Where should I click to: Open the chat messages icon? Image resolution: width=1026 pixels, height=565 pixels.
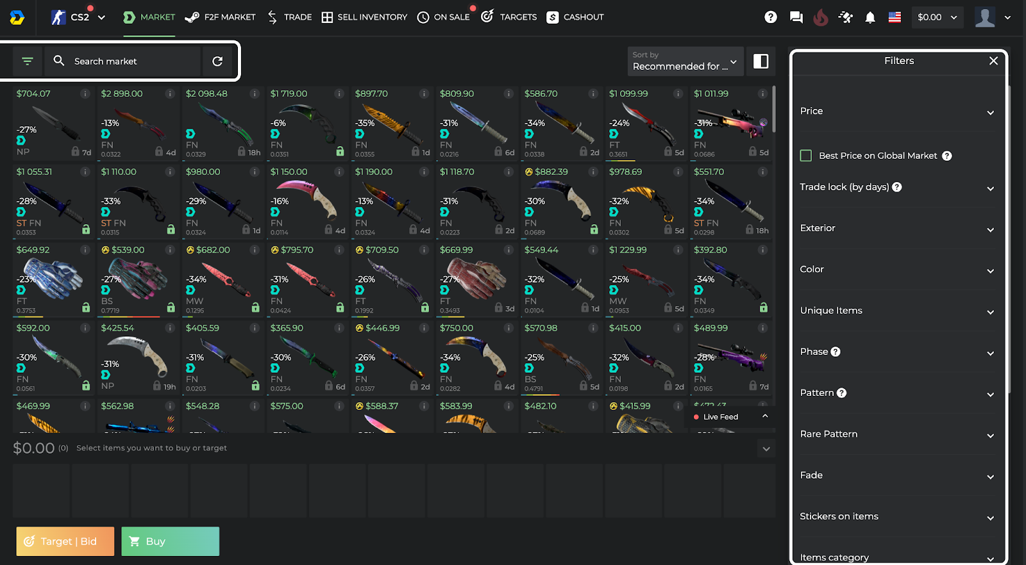[796, 17]
